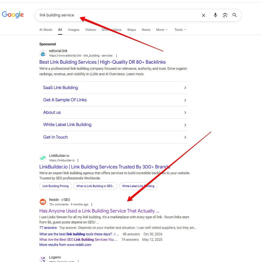Click the Reddit favicon on the r/SEO result
This screenshot has height=262, width=262.
pyautogui.click(x=43, y=202)
